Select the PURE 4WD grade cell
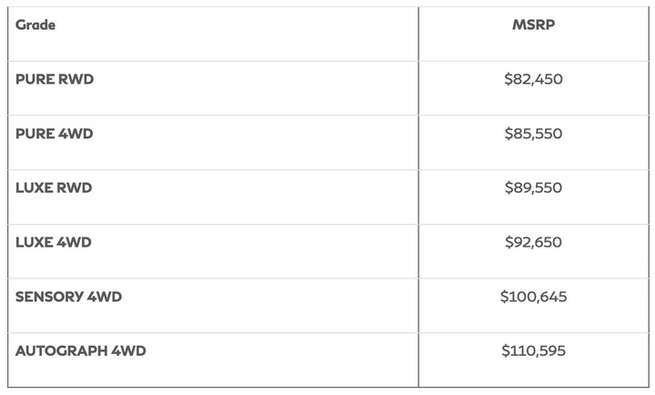Image resolution: width=655 pixels, height=395 pixels. tap(213, 143)
